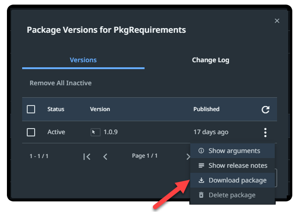Choose Show arguments from the context menu
The width and height of the screenshot is (302, 212).
pyautogui.click(x=234, y=151)
